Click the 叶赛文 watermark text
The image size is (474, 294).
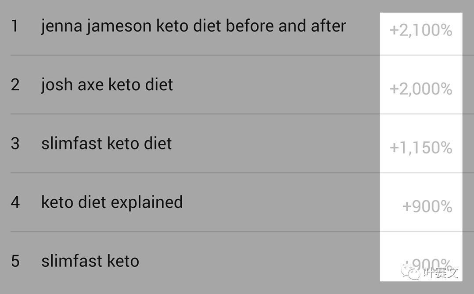(441, 273)
